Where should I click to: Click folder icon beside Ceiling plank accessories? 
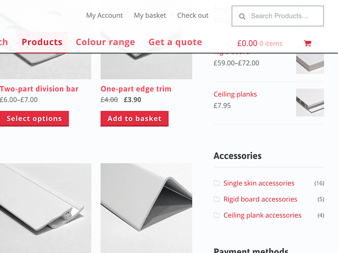(x=217, y=215)
